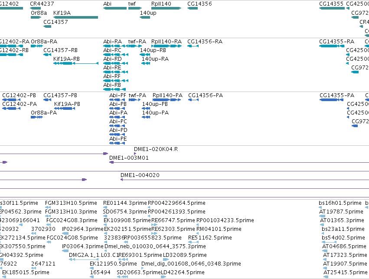The width and height of the screenshot is (369, 279).
Task: Click the Abi-PC protein label
Action: point(118,121)
